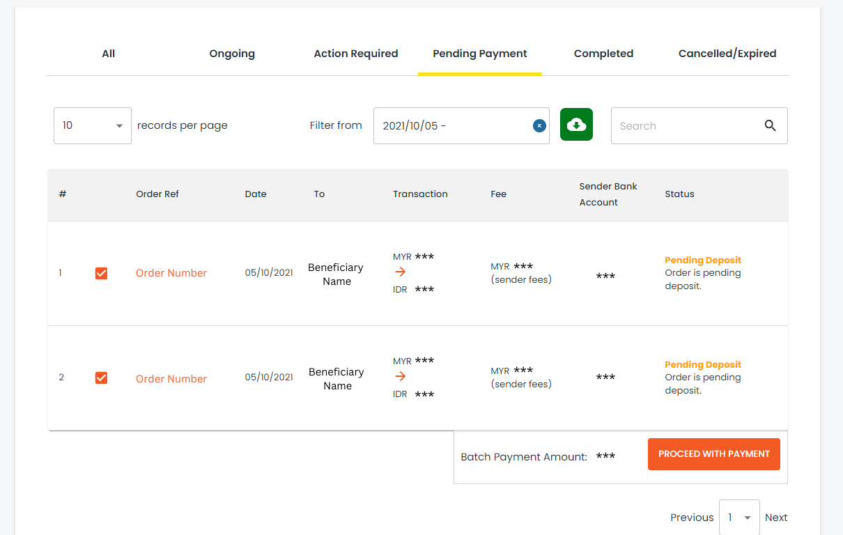The image size is (843, 535).
Task: Click the Beneficiary Name in row 2
Action: [x=337, y=379]
